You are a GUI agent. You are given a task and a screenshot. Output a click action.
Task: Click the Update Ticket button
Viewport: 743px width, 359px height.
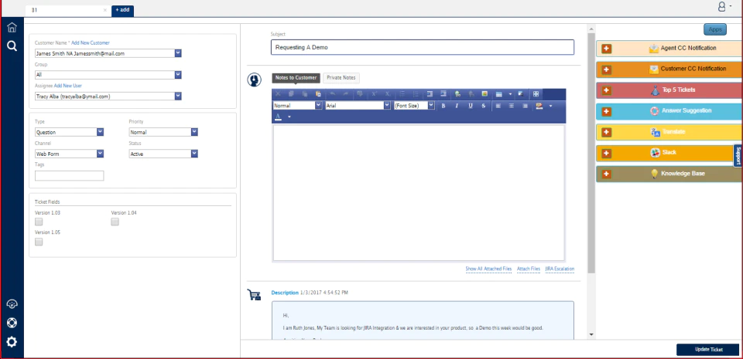click(708, 350)
